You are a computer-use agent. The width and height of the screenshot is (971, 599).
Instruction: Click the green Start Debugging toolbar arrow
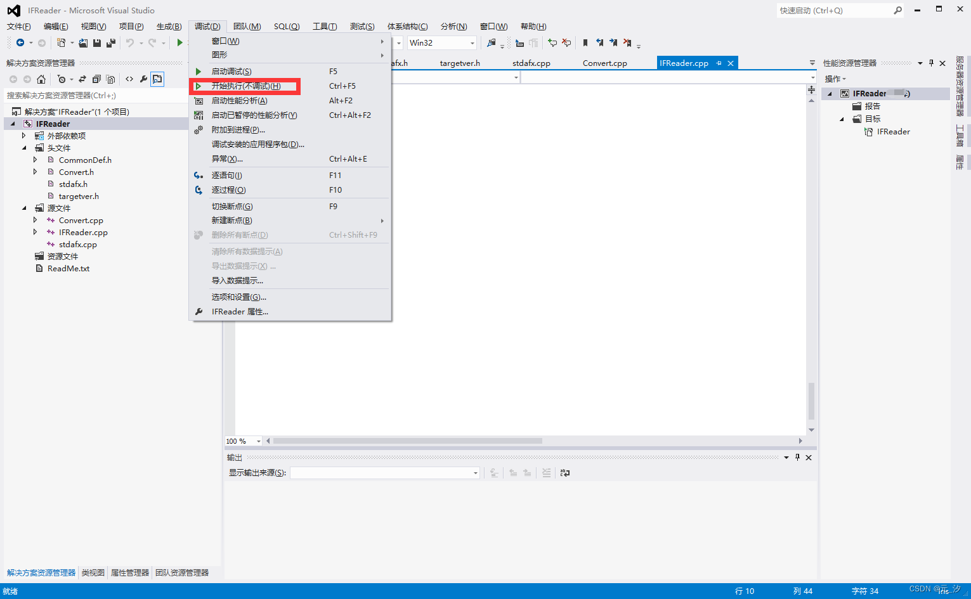(180, 42)
